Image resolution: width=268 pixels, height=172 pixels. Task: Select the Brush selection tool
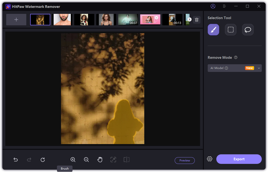pos(213,30)
